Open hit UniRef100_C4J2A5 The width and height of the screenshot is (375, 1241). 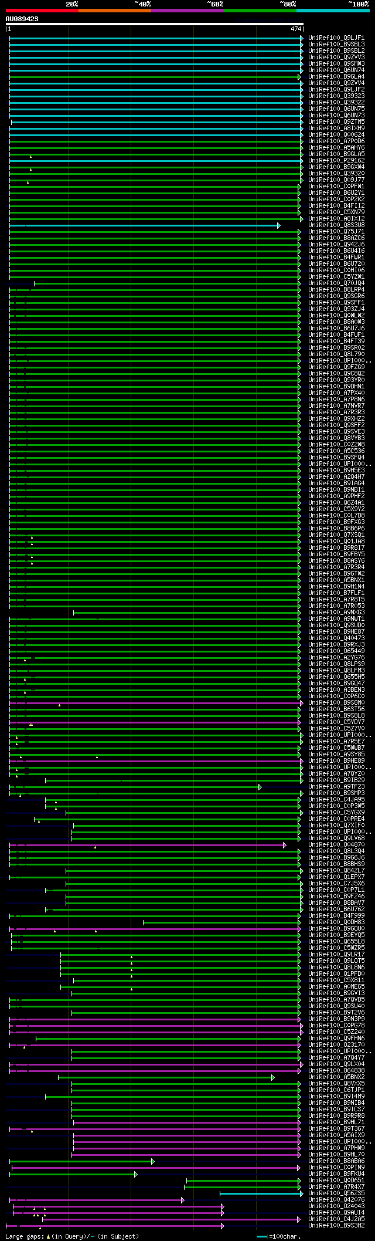coord(336,1219)
